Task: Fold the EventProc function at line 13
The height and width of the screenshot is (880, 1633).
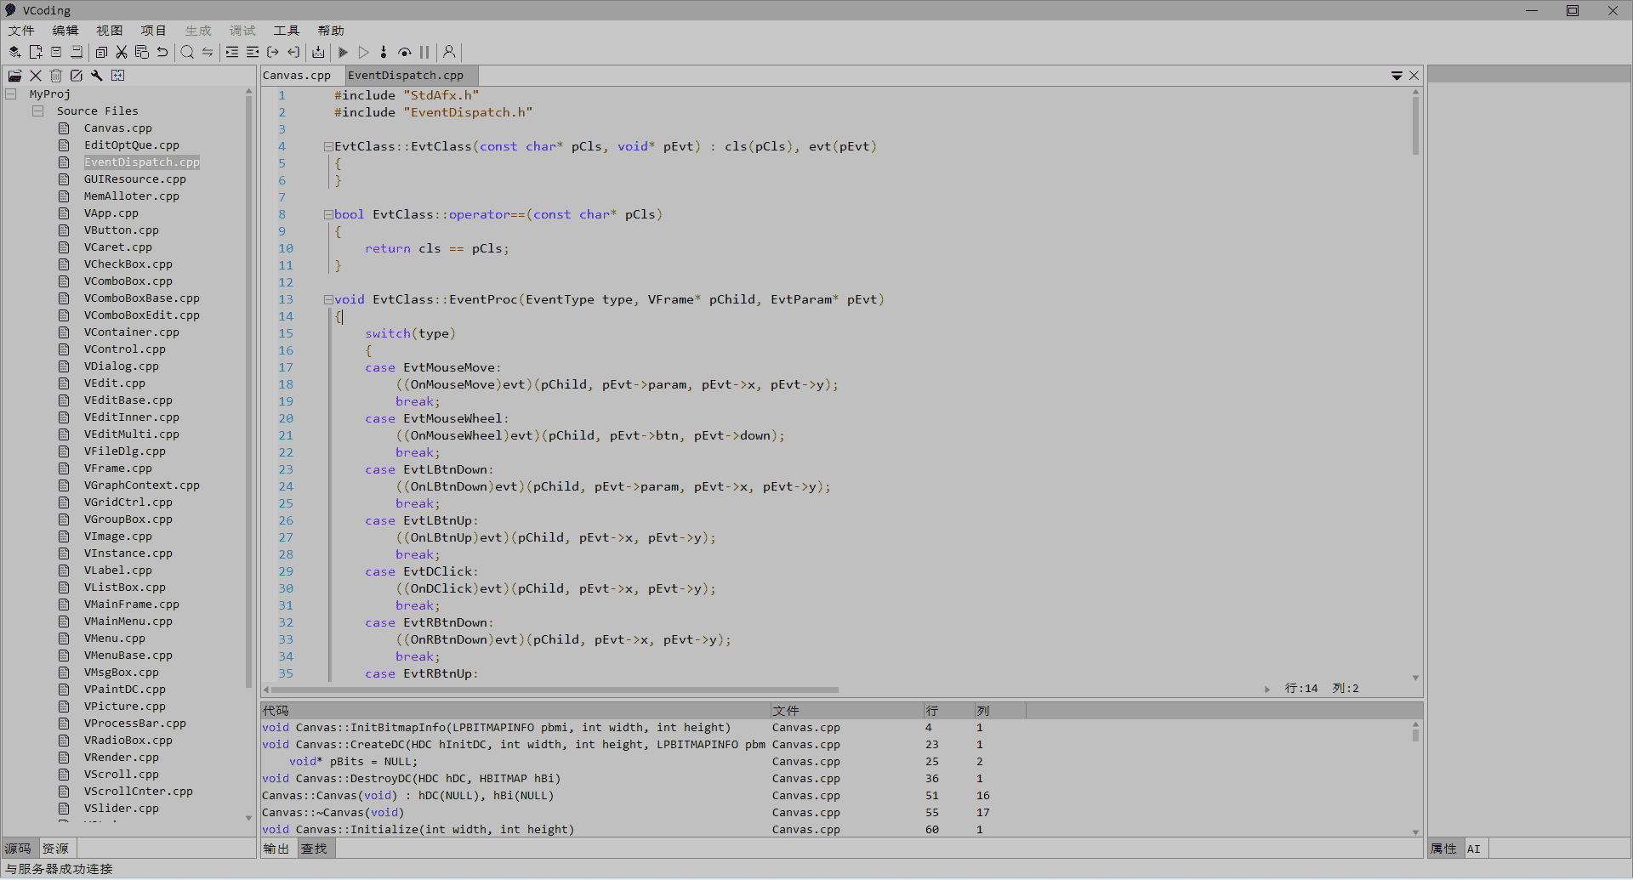Action: coord(328,299)
